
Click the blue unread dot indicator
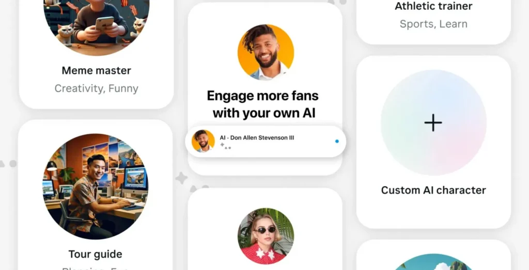click(337, 141)
